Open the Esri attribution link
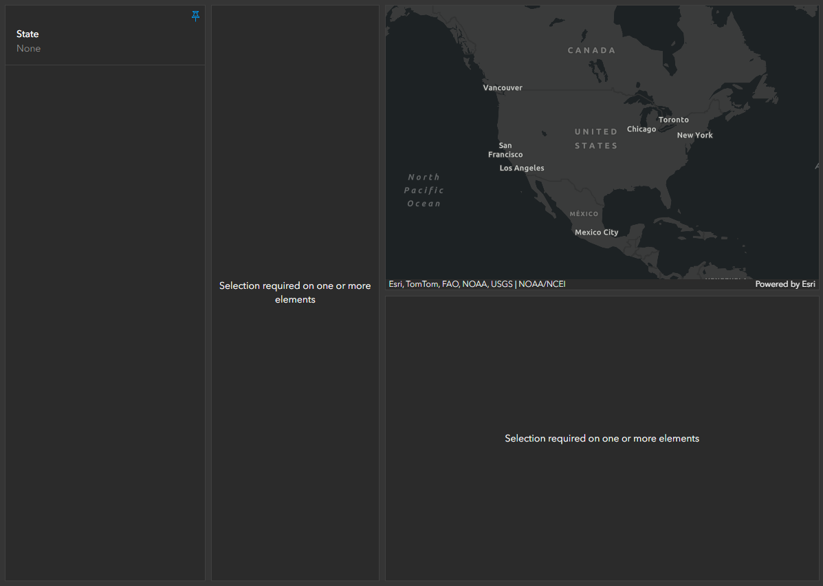 pyautogui.click(x=394, y=283)
